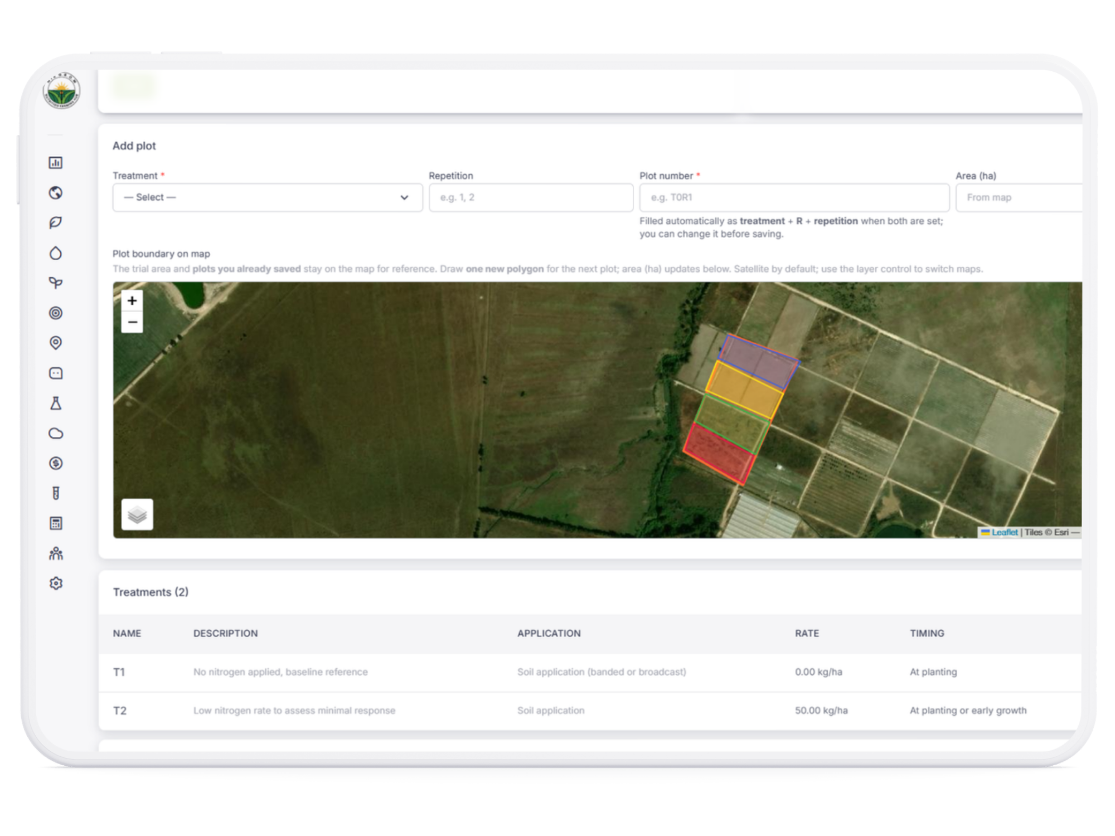Click "At planting or early growth" timing

click(968, 711)
